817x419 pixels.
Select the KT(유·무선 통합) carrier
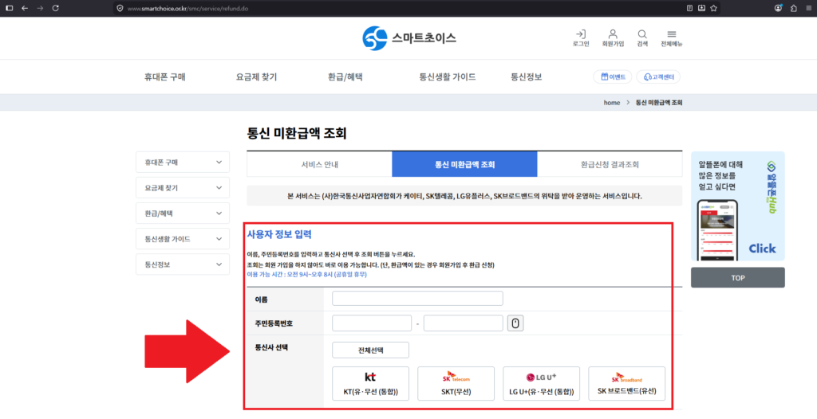tap(370, 384)
